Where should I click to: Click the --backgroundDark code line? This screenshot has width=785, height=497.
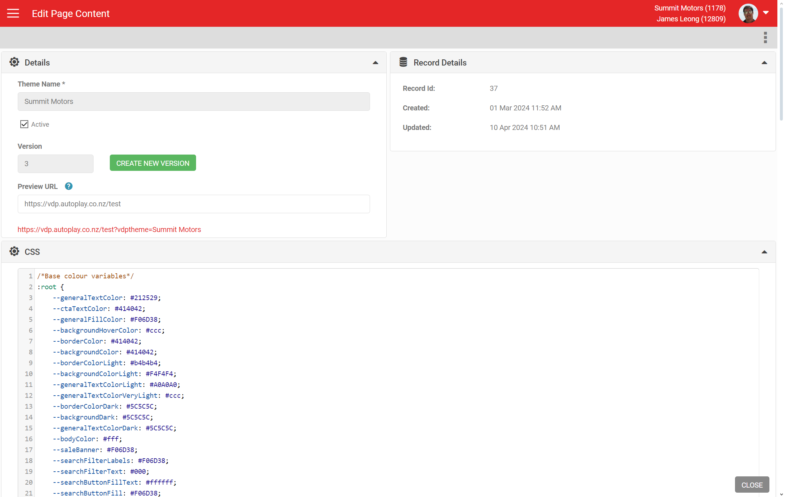pos(103,417)
